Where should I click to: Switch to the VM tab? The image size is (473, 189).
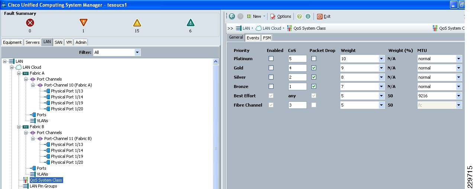tap(69, 42)
